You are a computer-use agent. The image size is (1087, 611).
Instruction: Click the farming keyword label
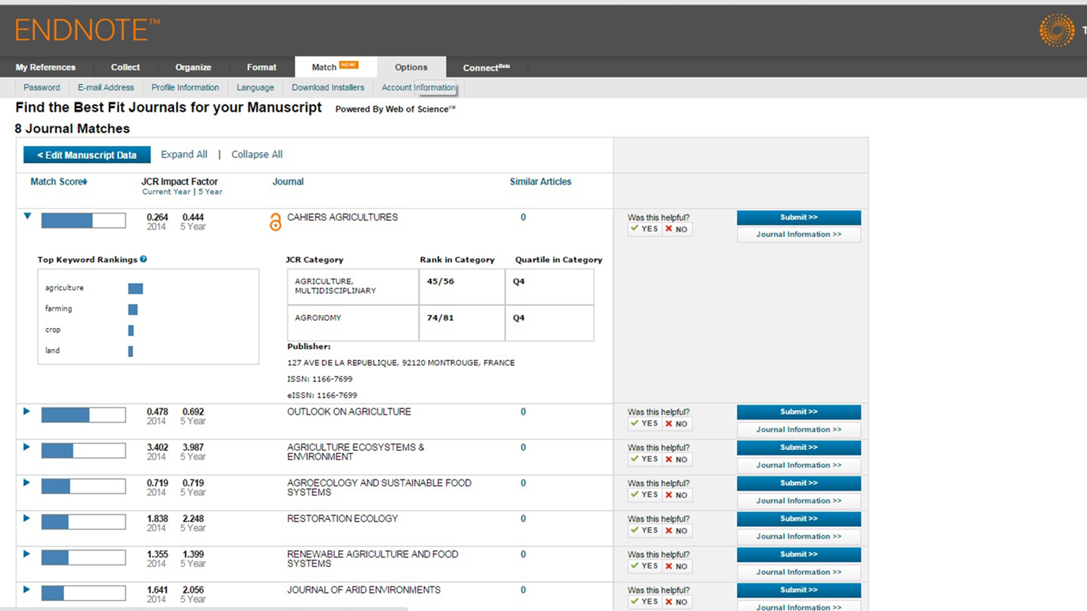point(58,309)
